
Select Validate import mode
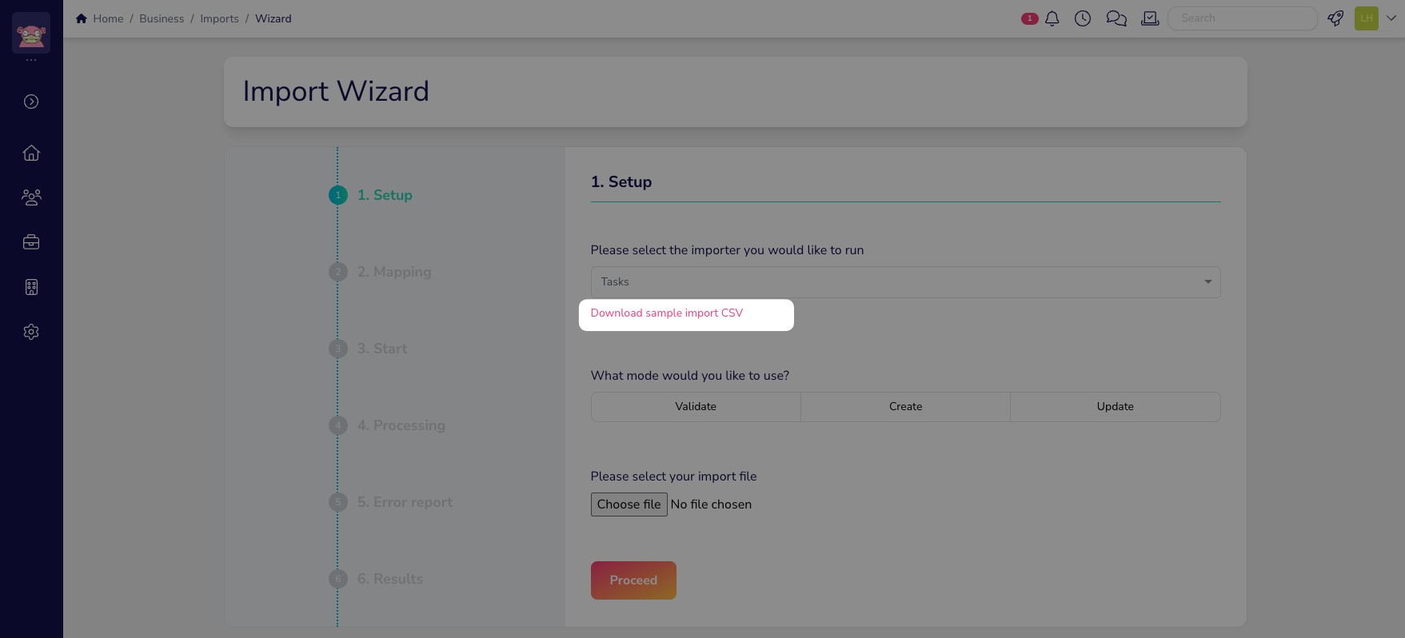696,407
